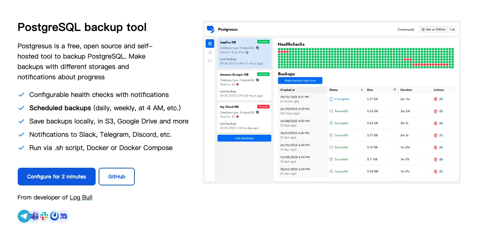Open the Log Bull link
The width and height of the screenshot is (486, 226).
81,197
